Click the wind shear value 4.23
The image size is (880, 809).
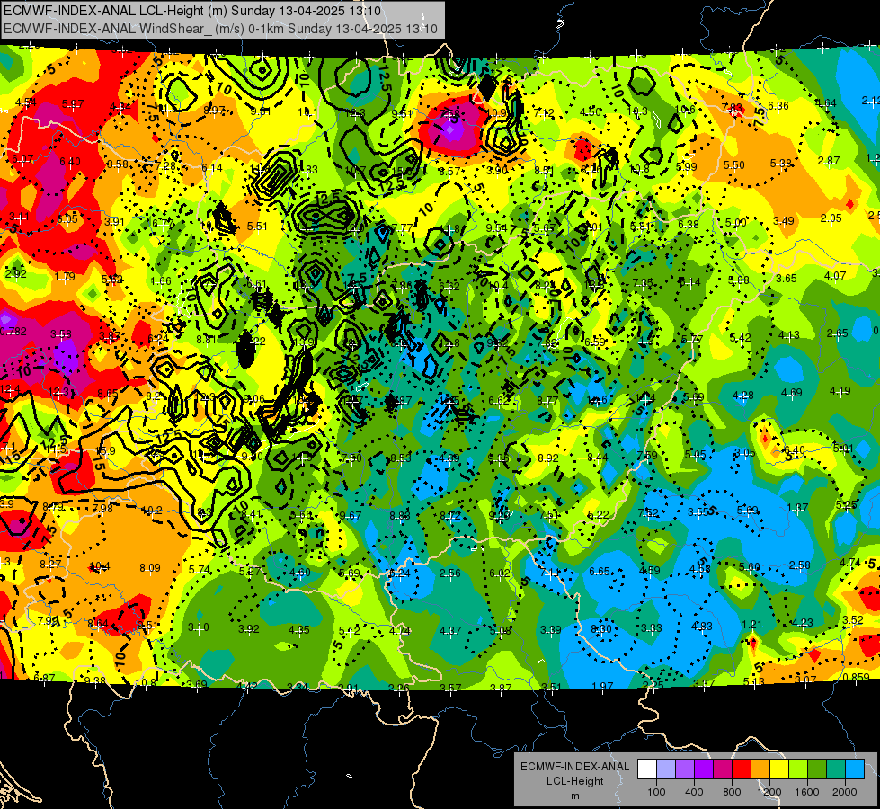tap(803, 622)
